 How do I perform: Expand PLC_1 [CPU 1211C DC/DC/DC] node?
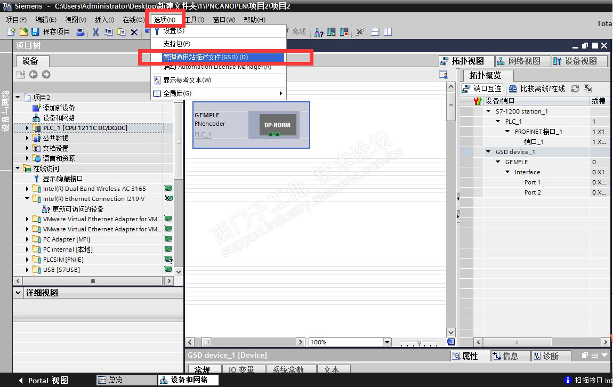tap(27, 128)
